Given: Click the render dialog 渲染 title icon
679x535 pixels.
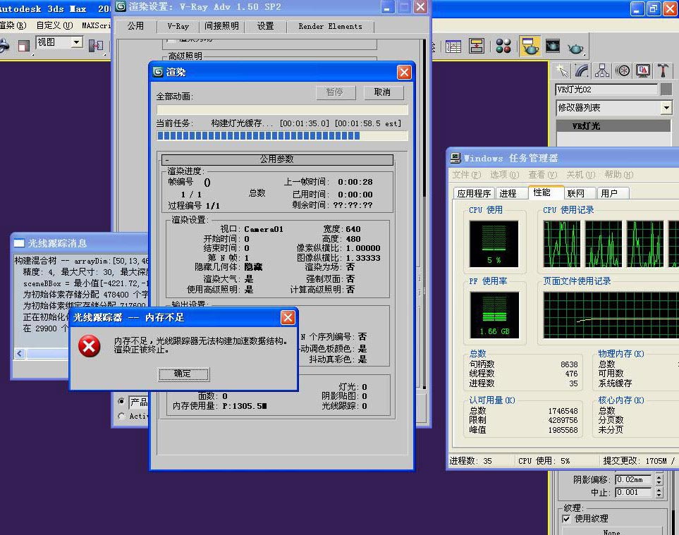Looking at the screenshot, I should pos(158,72).
